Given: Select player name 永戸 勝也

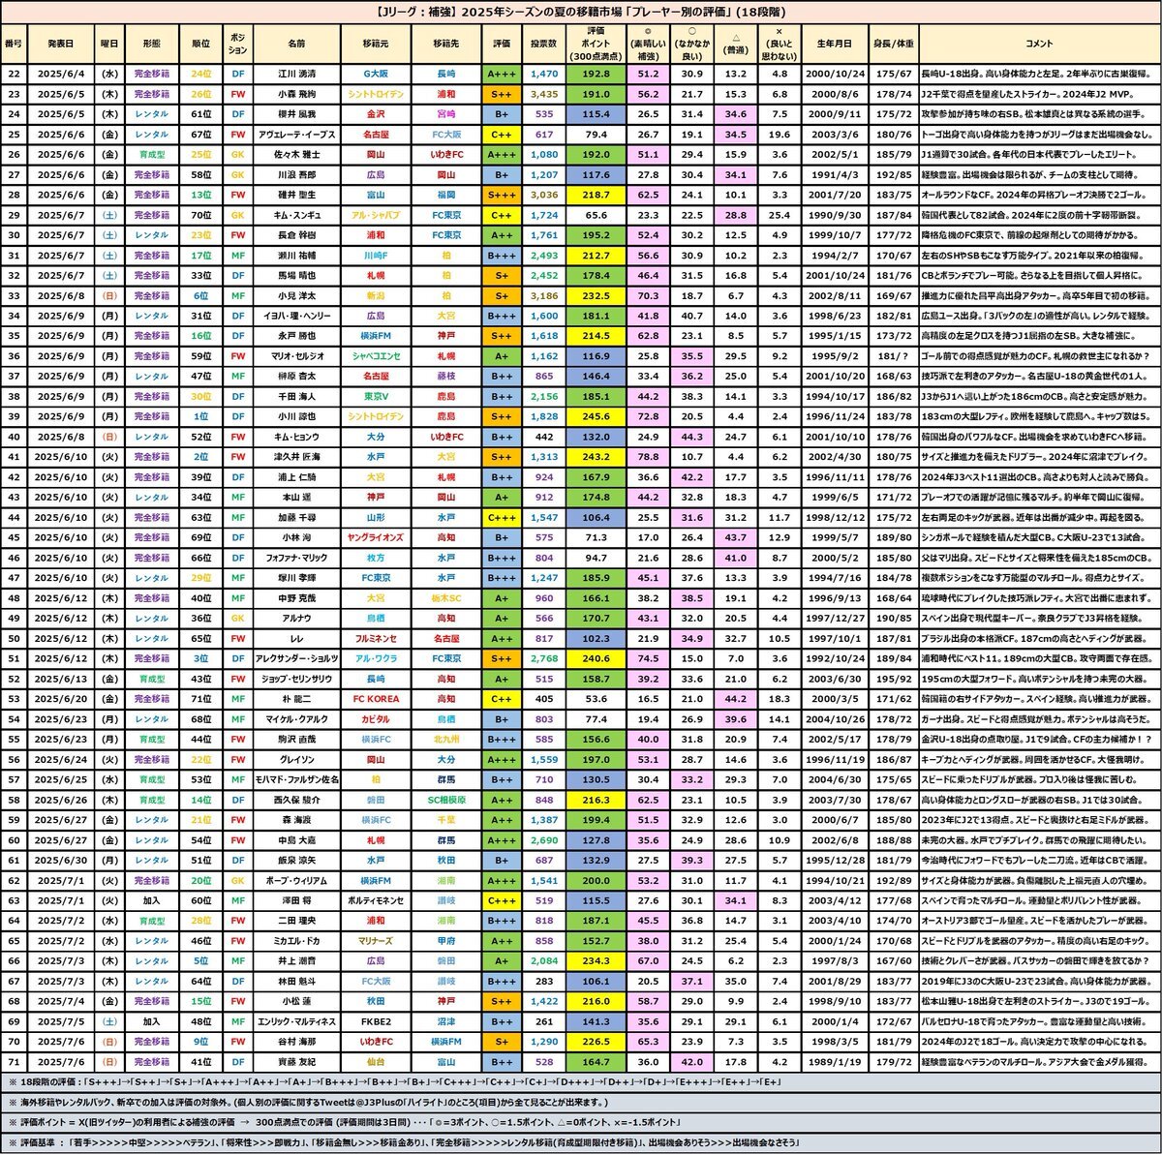Looking at the screenshot, I should [296, 336].
